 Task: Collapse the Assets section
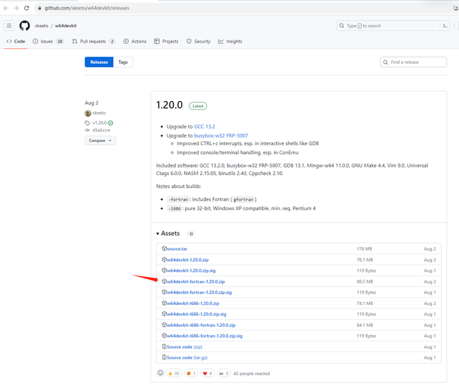[168, 233]
